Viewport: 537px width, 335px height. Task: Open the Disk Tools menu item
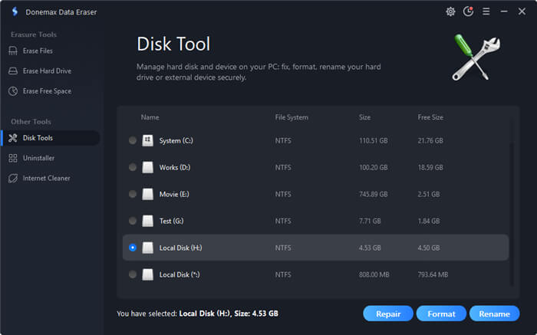[51, 138]
